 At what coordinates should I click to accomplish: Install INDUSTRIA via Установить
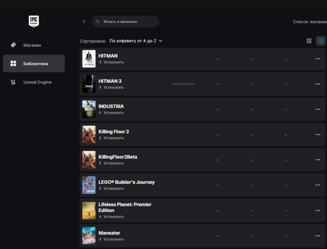[x=112, y=113]
